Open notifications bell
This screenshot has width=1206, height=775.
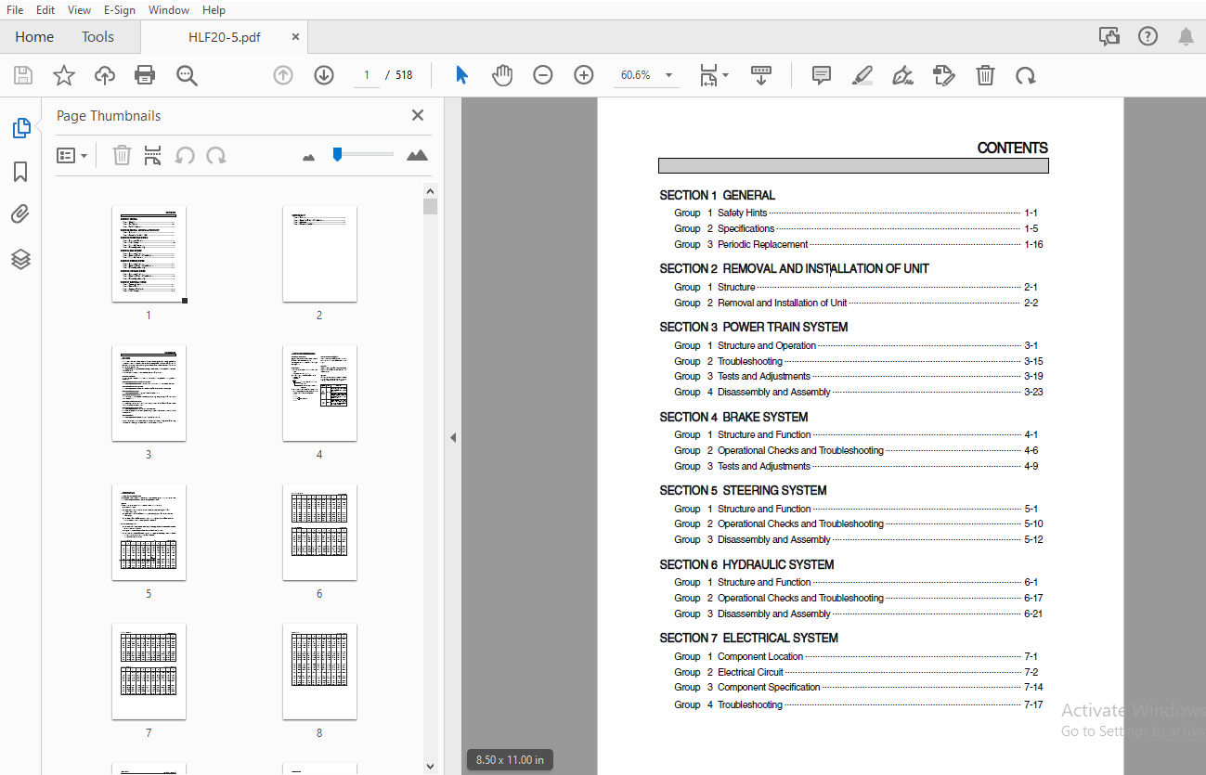1186,36
